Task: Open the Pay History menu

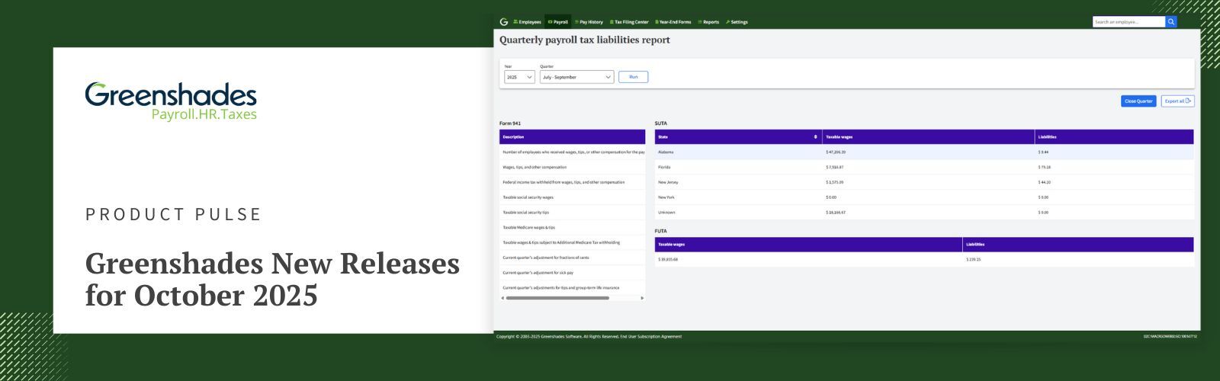Action: [x=589, y=22]
